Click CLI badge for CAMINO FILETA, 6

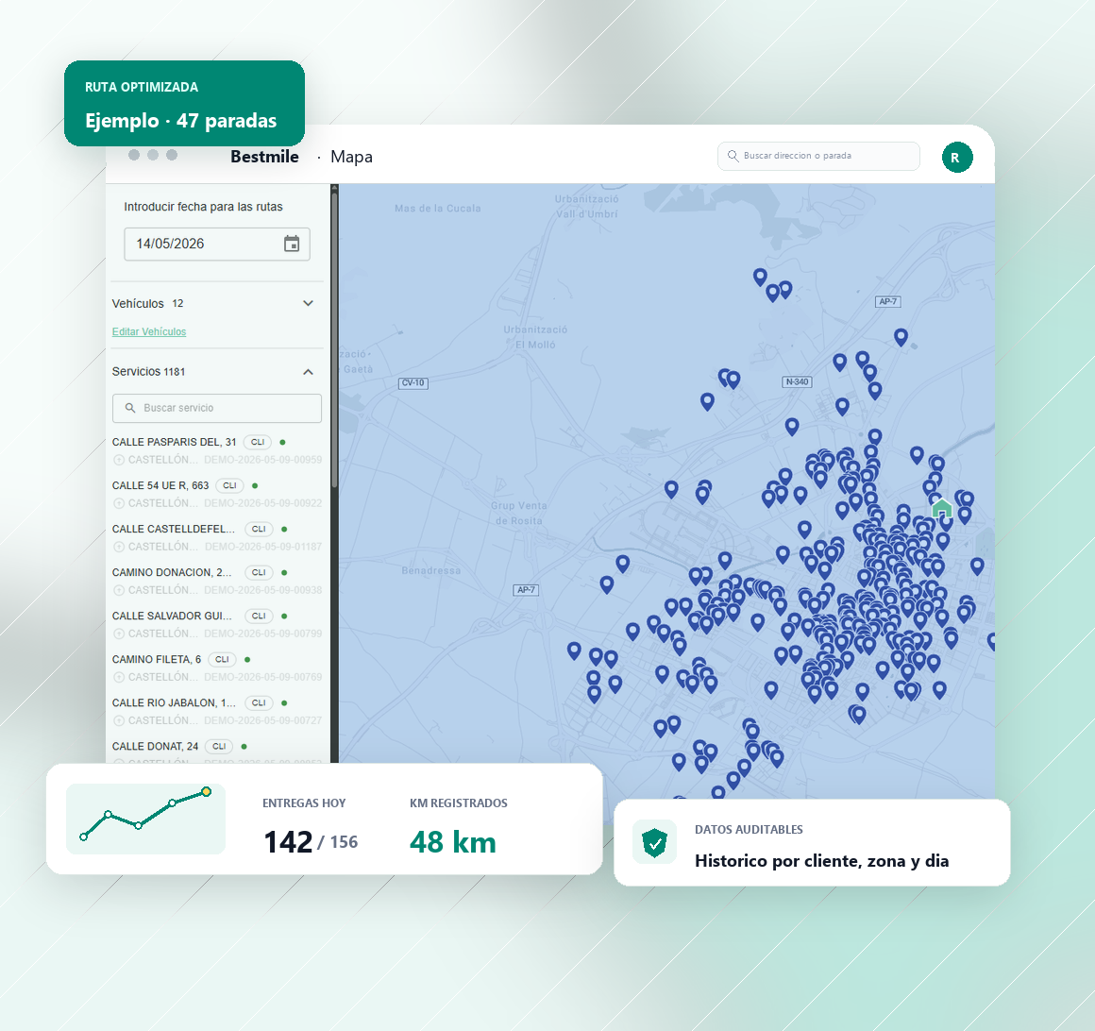click(x=222, y=659)
